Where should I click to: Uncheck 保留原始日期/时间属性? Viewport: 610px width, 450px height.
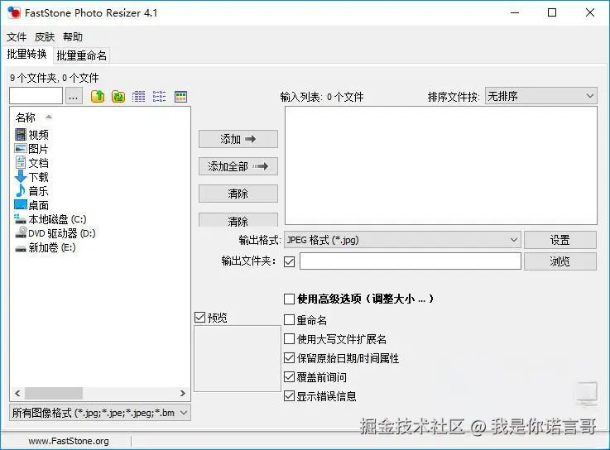click(x=289, y=358)
